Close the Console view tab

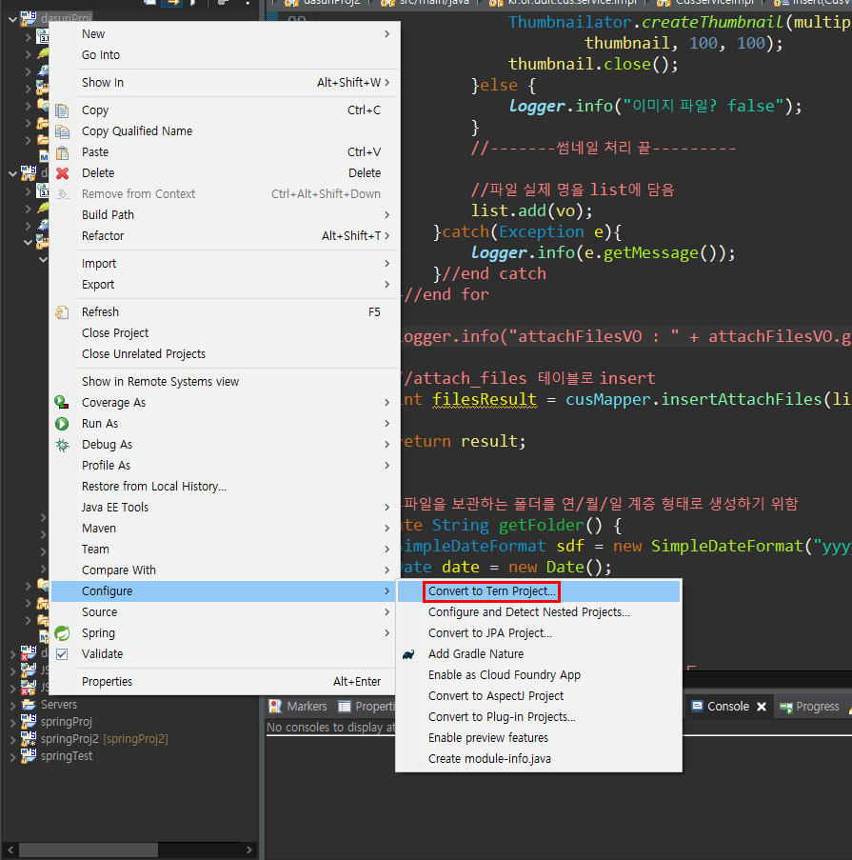[762, 707]
